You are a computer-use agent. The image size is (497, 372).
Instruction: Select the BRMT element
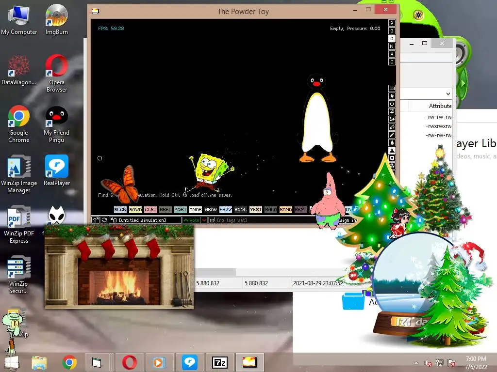point(301,209)
